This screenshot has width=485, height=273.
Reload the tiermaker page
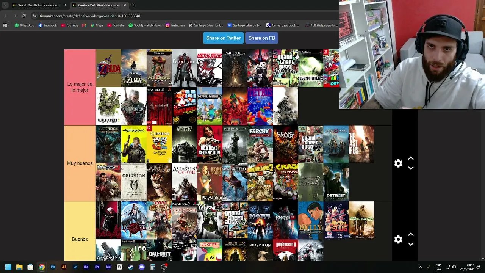point(24,16)
